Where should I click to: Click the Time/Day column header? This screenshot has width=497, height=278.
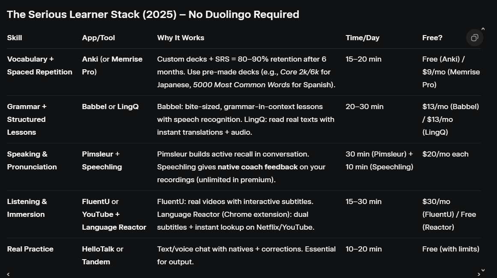tap(363, 38)
